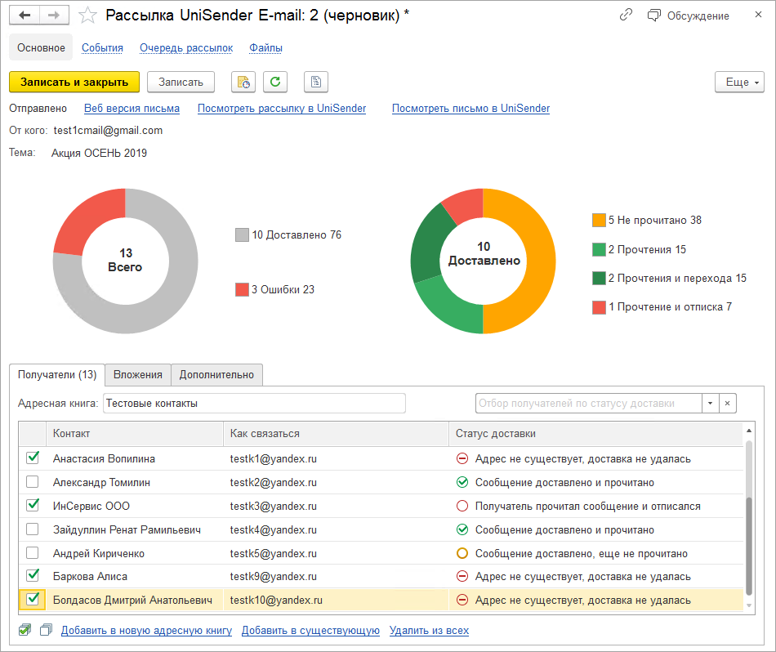Open the Очередь рассылок section
Screen dimensions: 776x652
tap(186, 47)
